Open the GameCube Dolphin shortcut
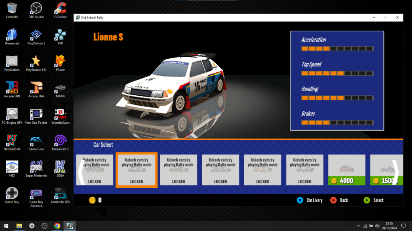 point(36,142)
